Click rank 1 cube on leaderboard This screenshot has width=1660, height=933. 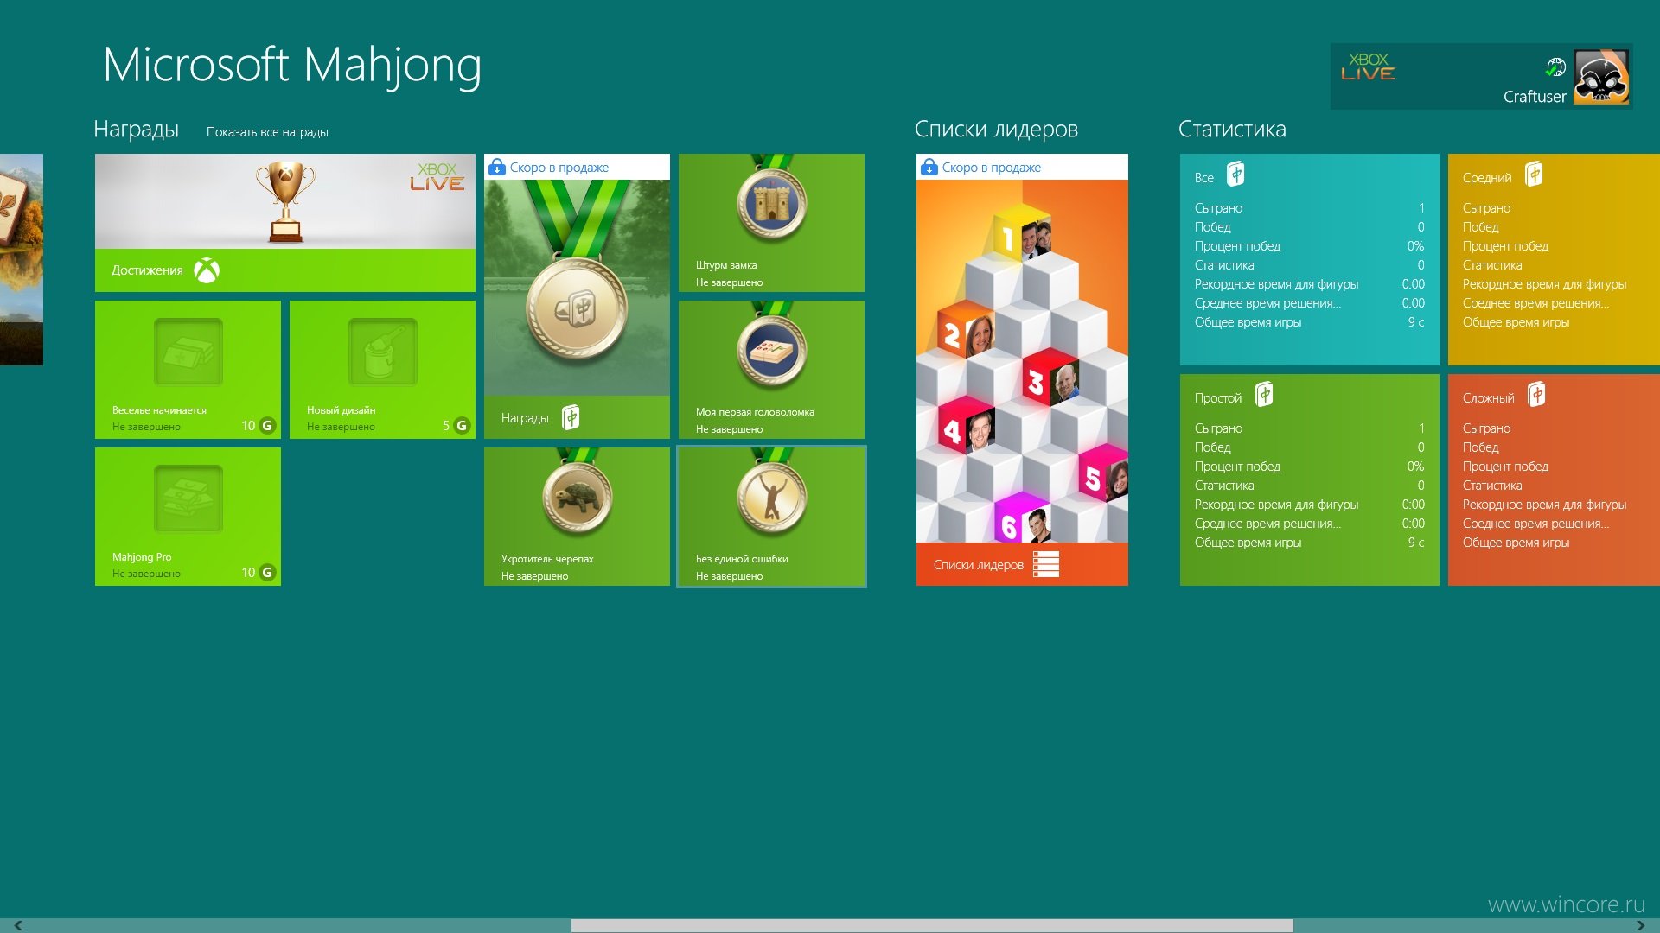(1022, 233)
